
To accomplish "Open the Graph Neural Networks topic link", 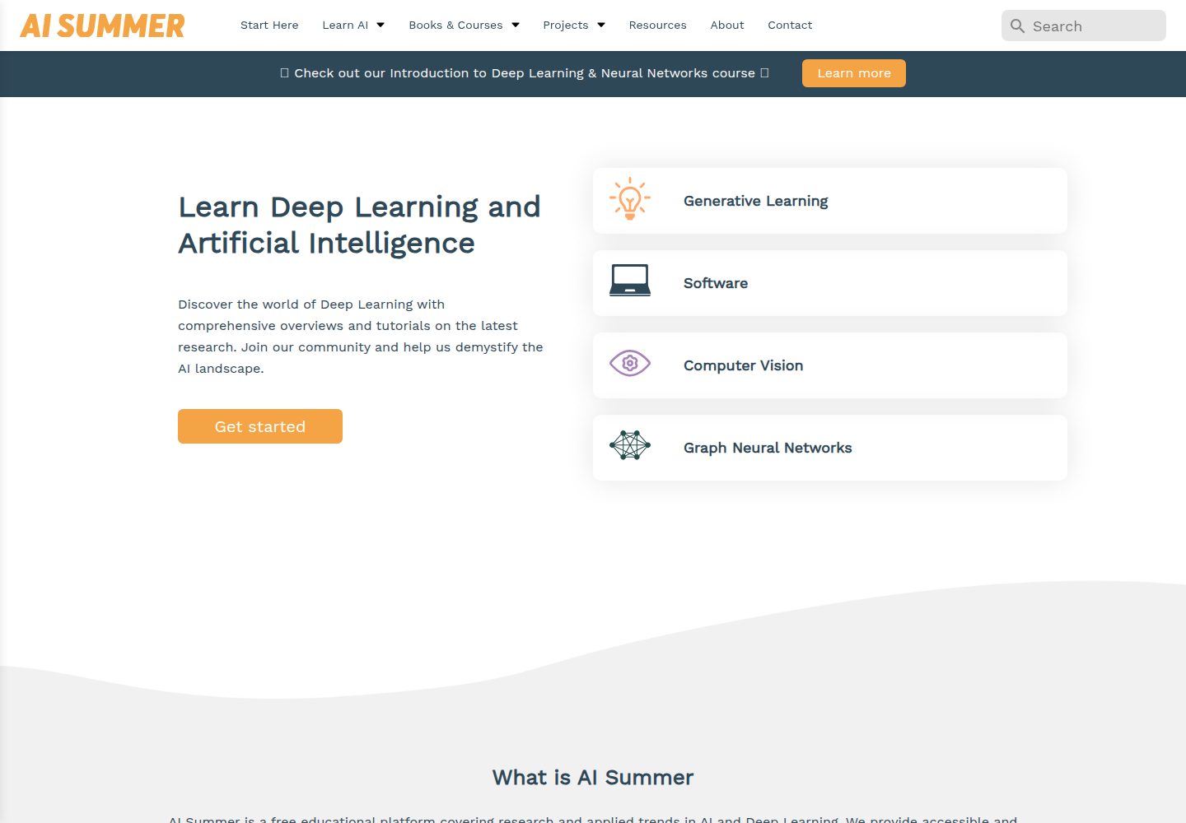I will click(x=830, y=448).
